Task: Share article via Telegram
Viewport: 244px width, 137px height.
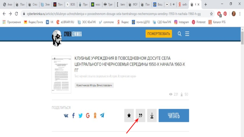Action: (x=102, y=116)
